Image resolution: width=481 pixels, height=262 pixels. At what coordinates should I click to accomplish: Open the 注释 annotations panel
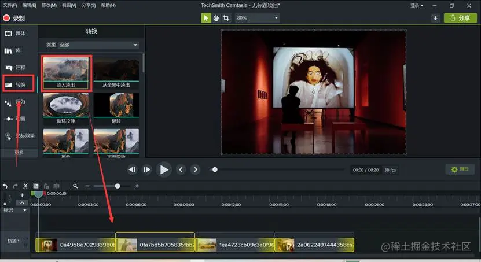[15, 68]
